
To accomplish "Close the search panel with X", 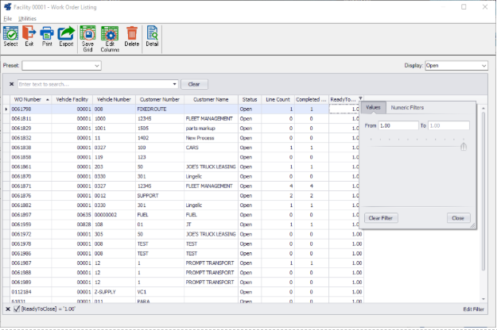I will click(x=11, y=84).
